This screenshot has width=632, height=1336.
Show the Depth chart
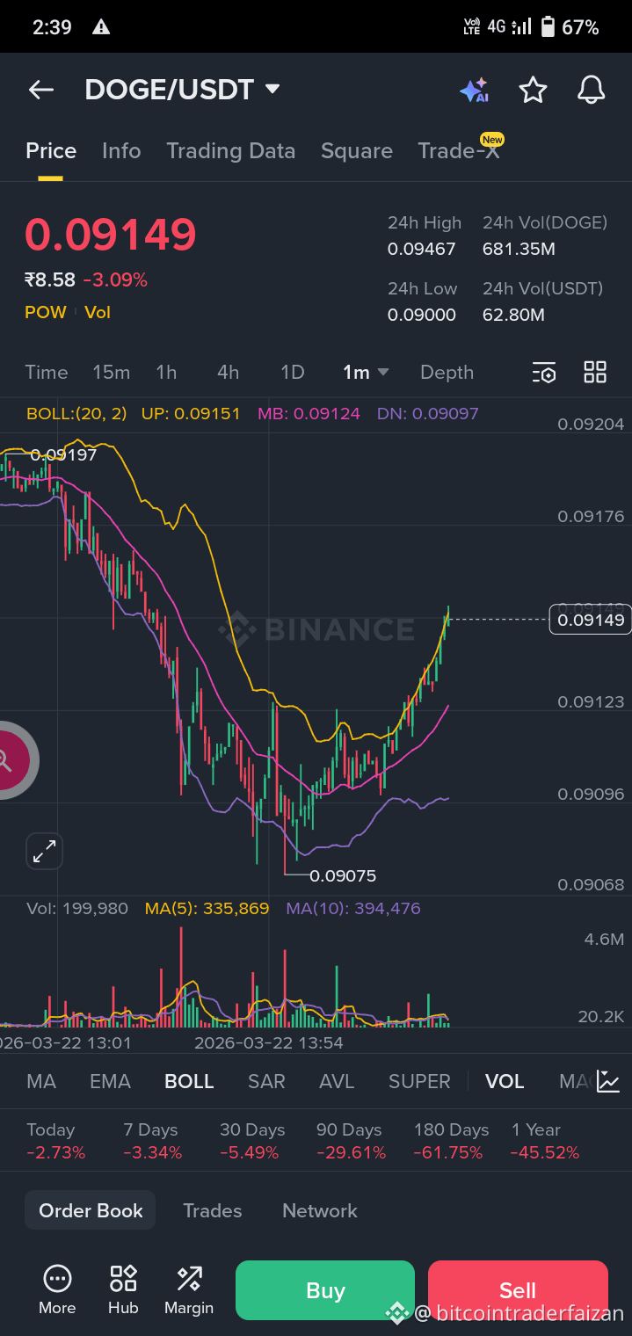point(447,373)
